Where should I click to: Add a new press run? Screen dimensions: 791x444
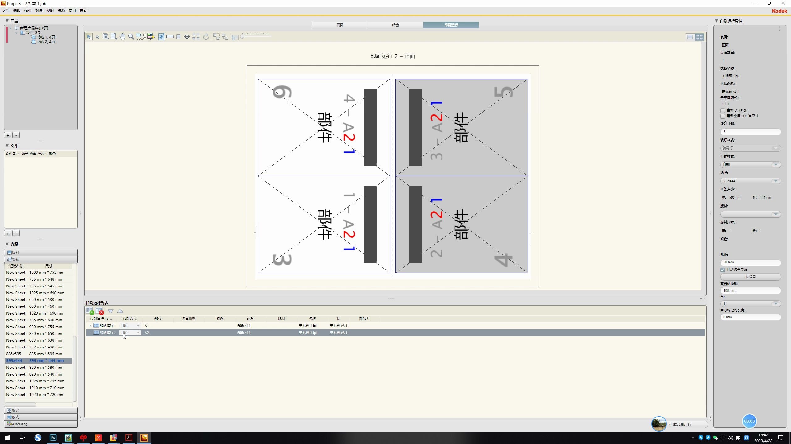pos(90,311)
